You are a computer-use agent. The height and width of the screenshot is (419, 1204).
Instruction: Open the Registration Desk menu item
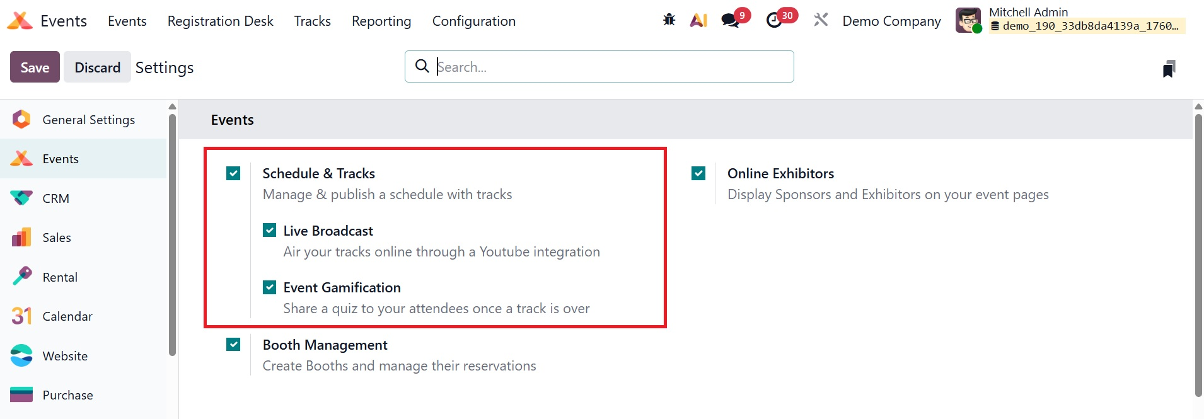pyautogui.click(x=220, y=21)
